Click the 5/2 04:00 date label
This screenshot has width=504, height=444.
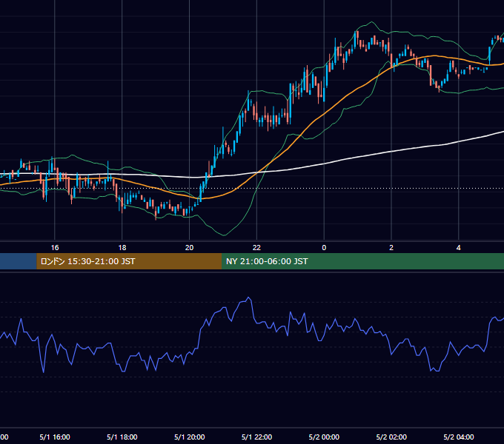tap(458, 437)
